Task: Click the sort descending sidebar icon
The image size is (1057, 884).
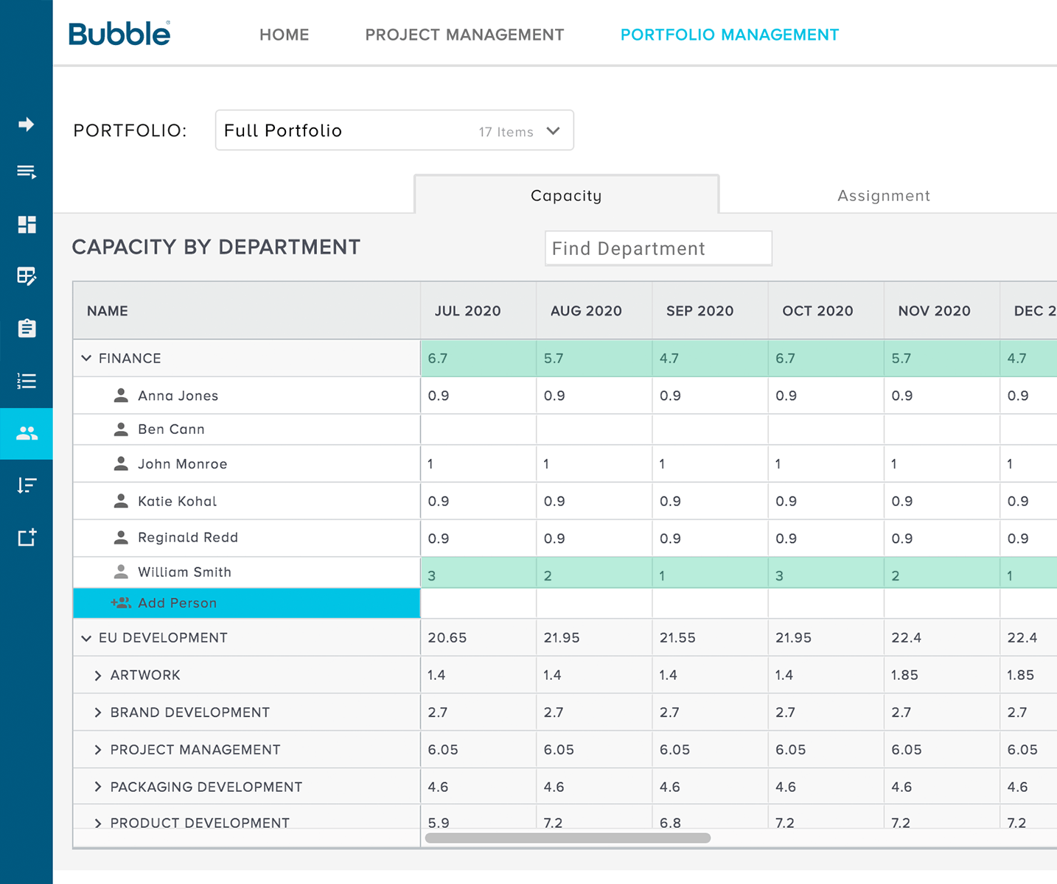Action: coord(27,485)
